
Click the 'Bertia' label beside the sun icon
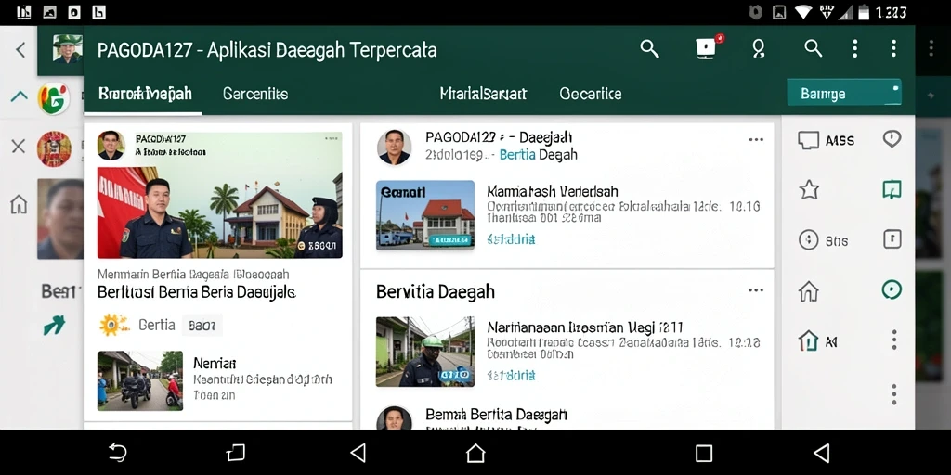click(x=156, y=326)
